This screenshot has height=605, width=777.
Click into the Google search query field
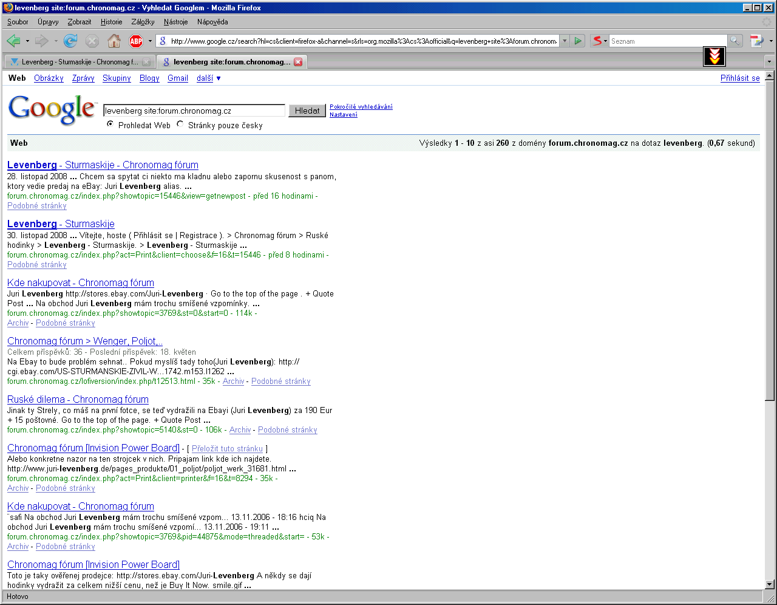(194, 111)
